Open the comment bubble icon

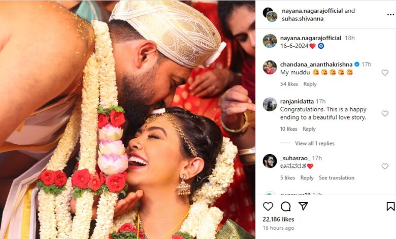tap(286, 206)
